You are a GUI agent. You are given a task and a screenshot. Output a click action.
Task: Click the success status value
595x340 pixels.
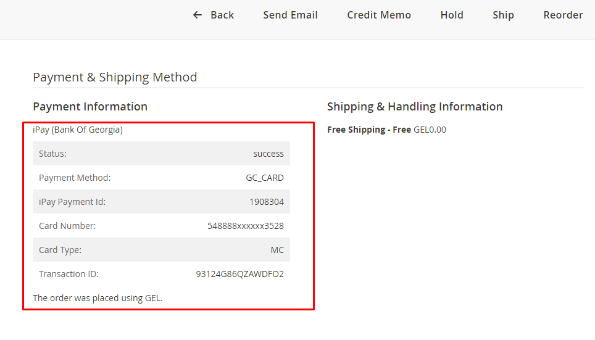pyautogui.click(x=268, y=154)
